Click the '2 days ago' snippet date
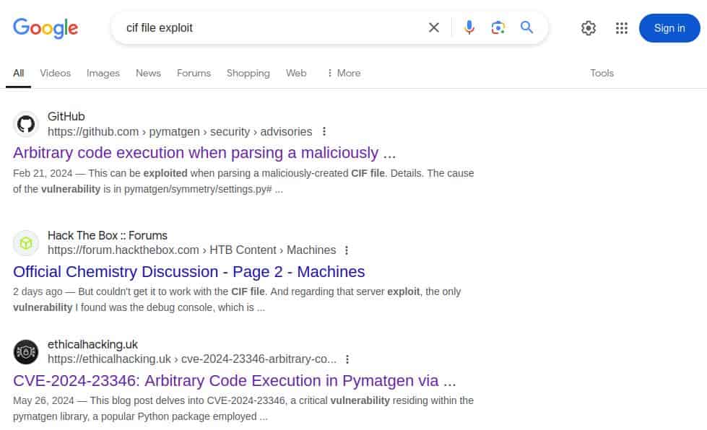Image resolution: width=707 pixels, height=430 pixels. [x=38, y=291]
